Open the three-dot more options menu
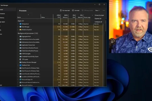 click(x=104, y=10)
